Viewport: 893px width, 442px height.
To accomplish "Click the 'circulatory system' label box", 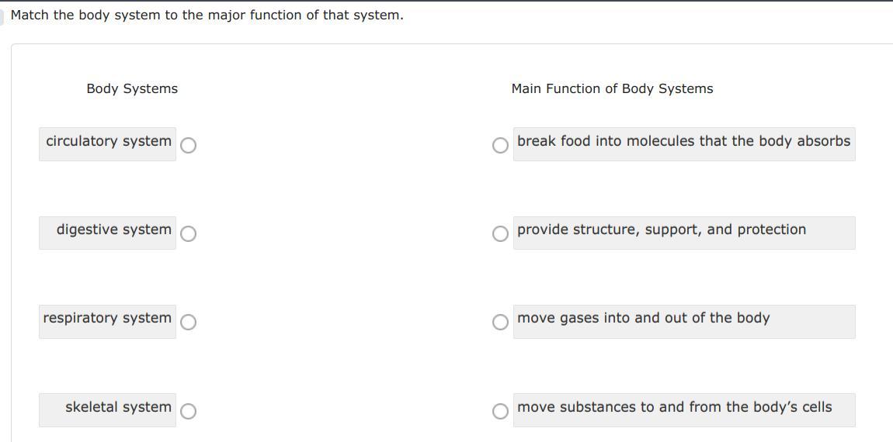I will coord(108,142).
